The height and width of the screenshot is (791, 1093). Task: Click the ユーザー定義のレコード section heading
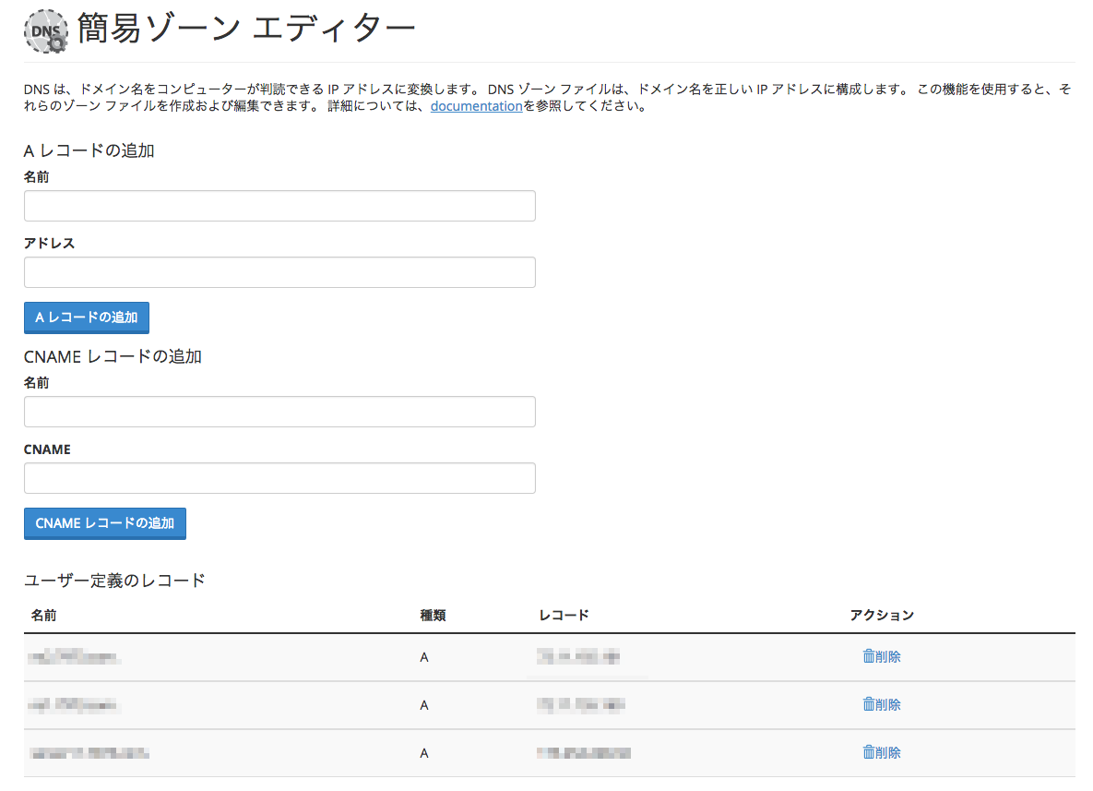(114, 581)
